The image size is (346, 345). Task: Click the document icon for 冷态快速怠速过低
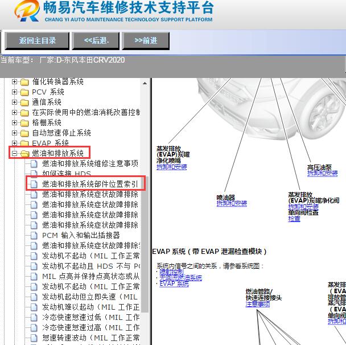click(x=34, y=318)
